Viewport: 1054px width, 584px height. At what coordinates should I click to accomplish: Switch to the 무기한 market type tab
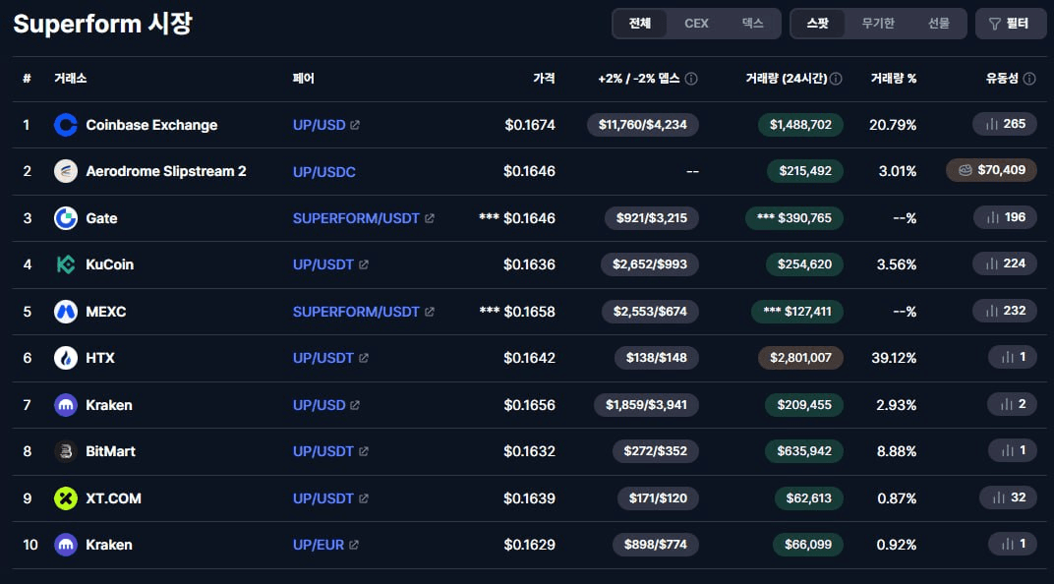click(x=878, y=24)
